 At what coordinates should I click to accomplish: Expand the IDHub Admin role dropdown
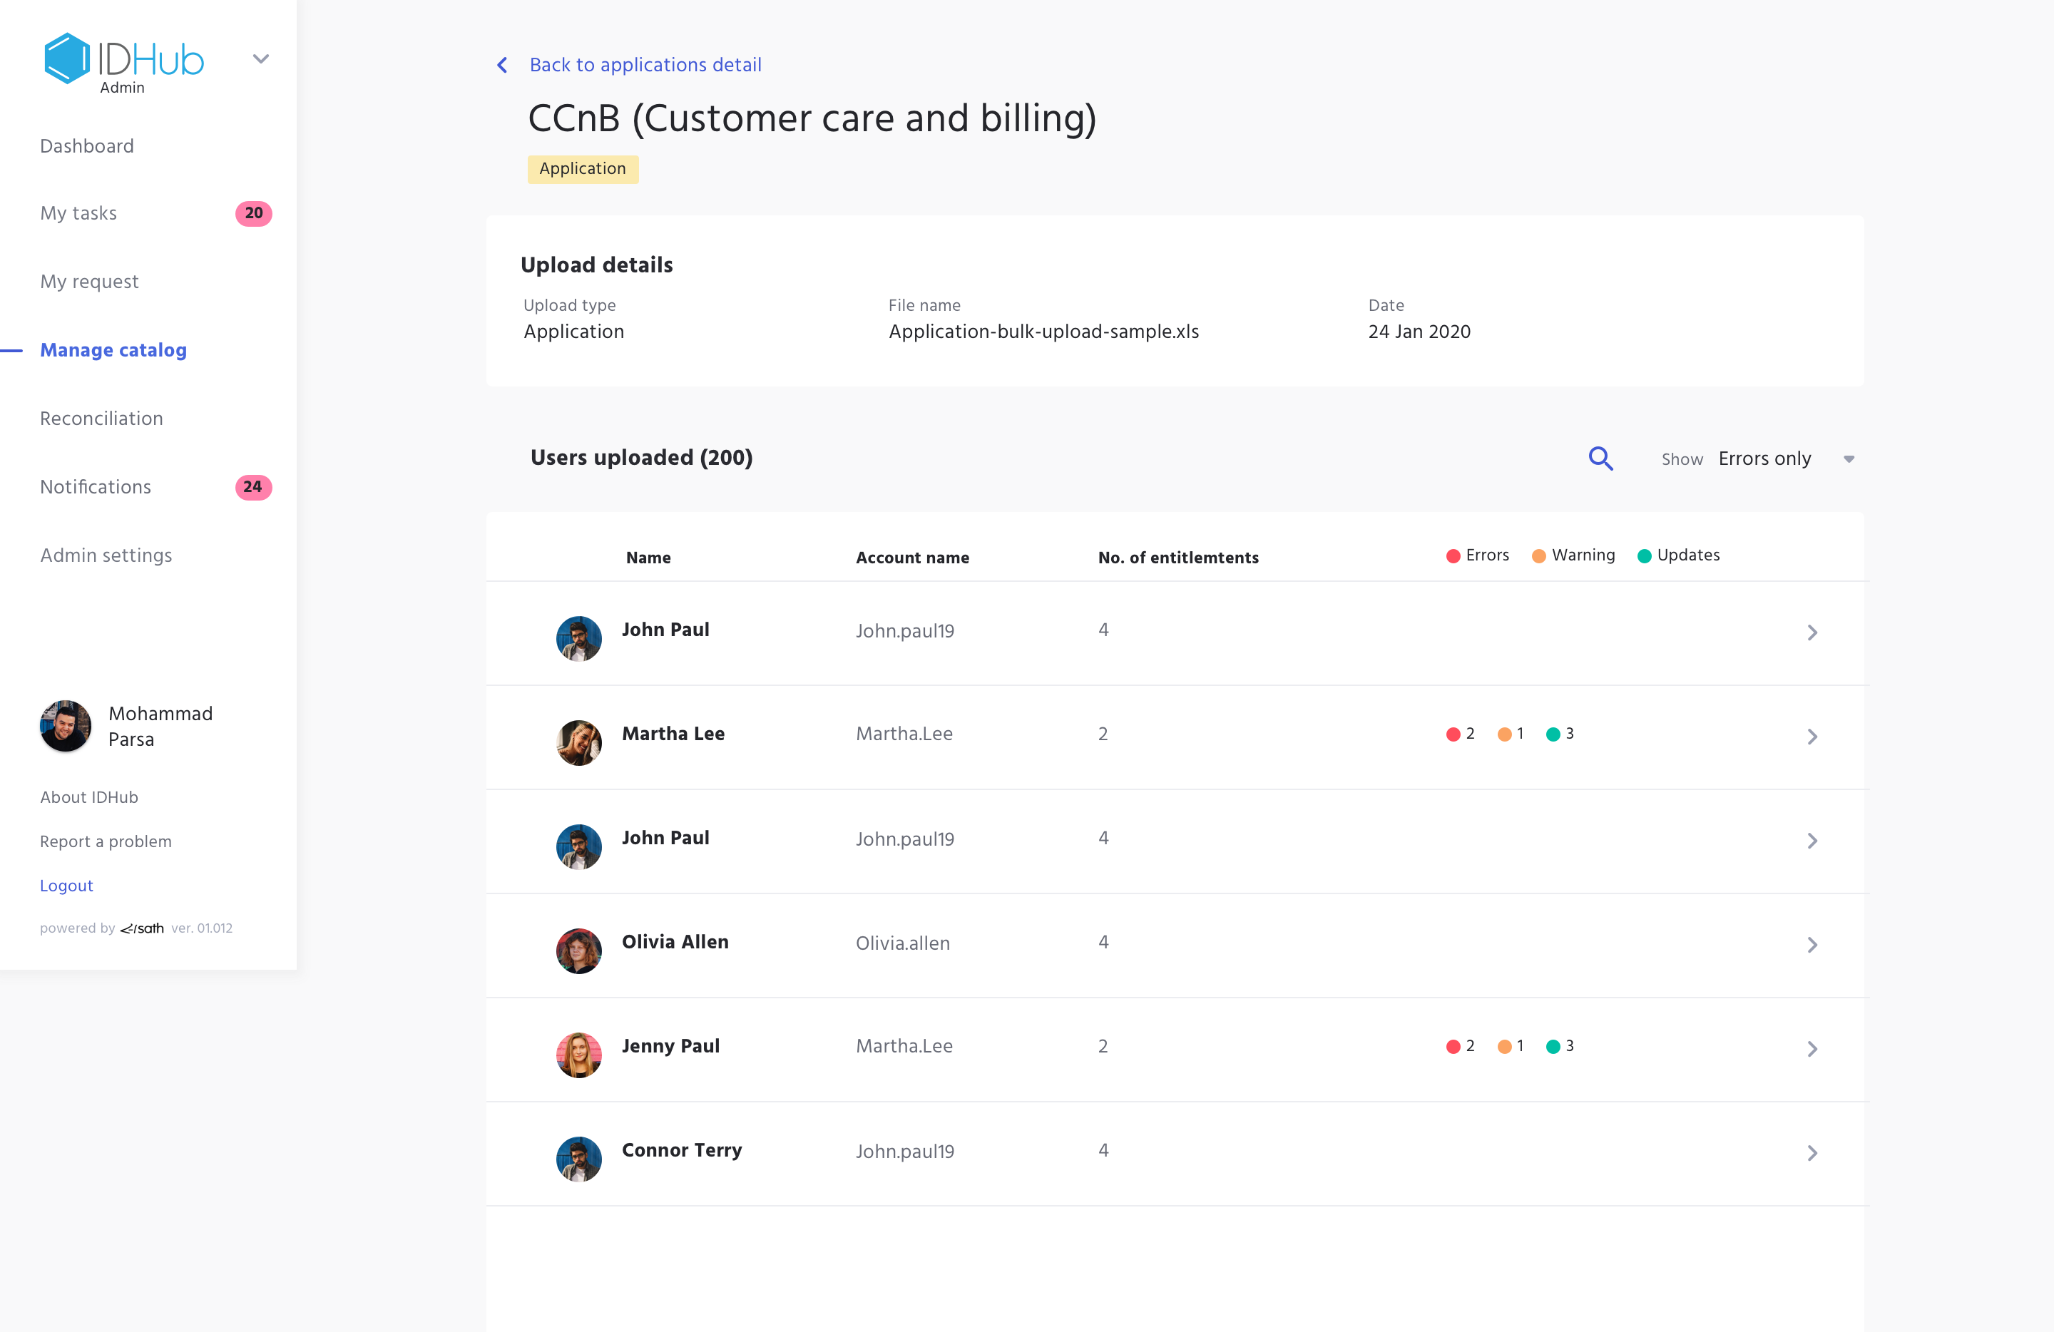260,58
